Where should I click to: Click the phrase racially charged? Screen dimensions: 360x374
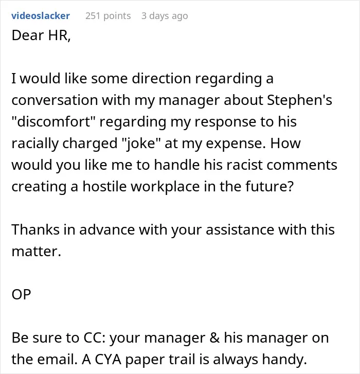click(64, 144)
